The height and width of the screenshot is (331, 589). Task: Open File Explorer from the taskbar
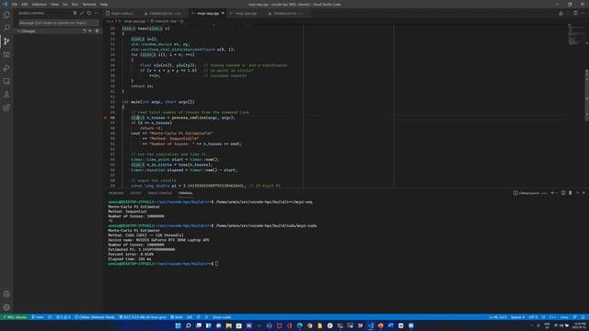tap(229, 325)
